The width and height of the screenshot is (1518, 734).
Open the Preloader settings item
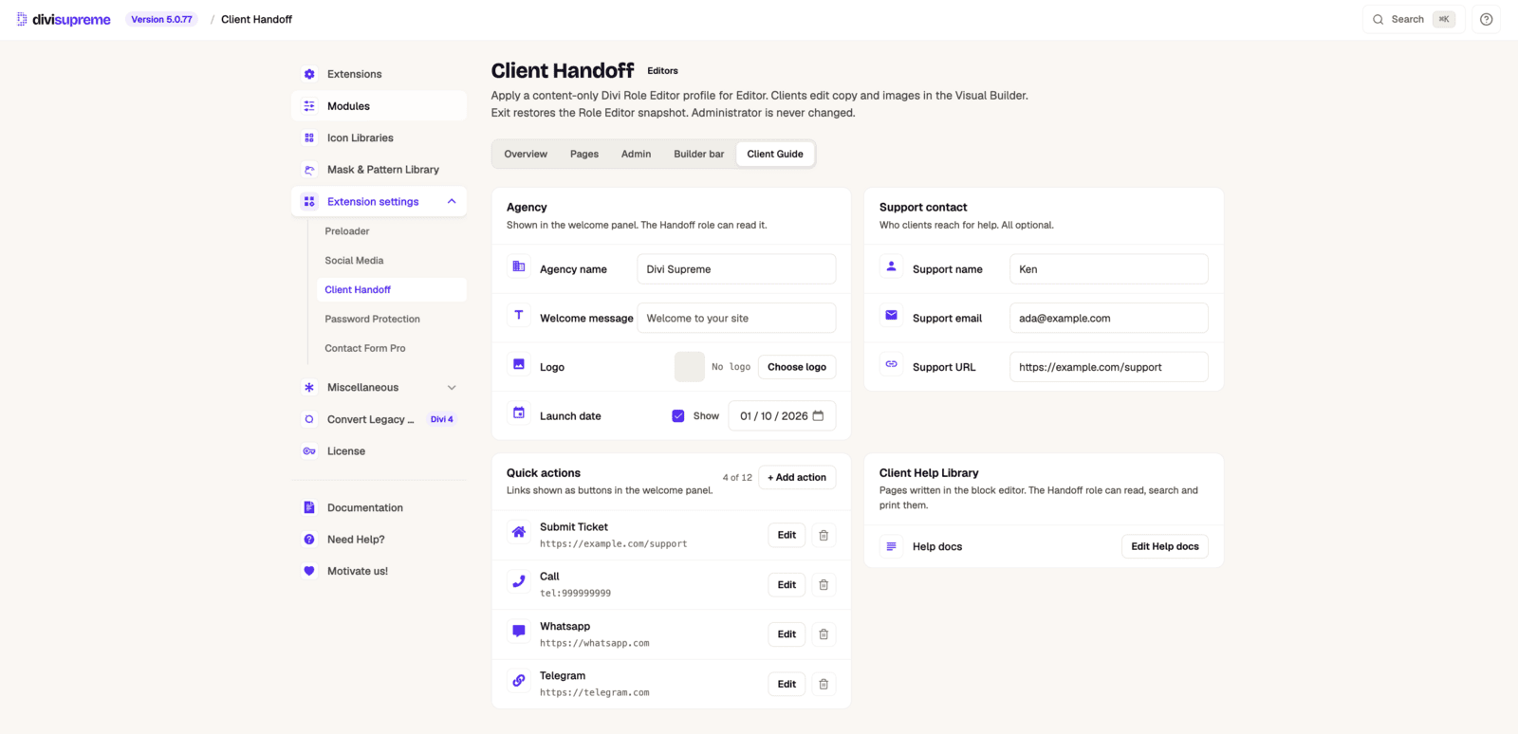pos(347,231)
